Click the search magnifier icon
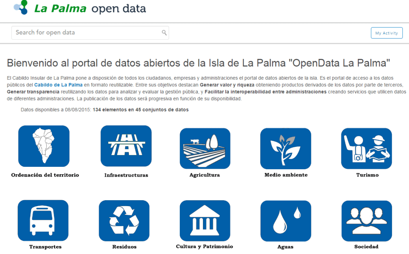The height and width of the screenshot is (254, 409). tap(164, 33)
